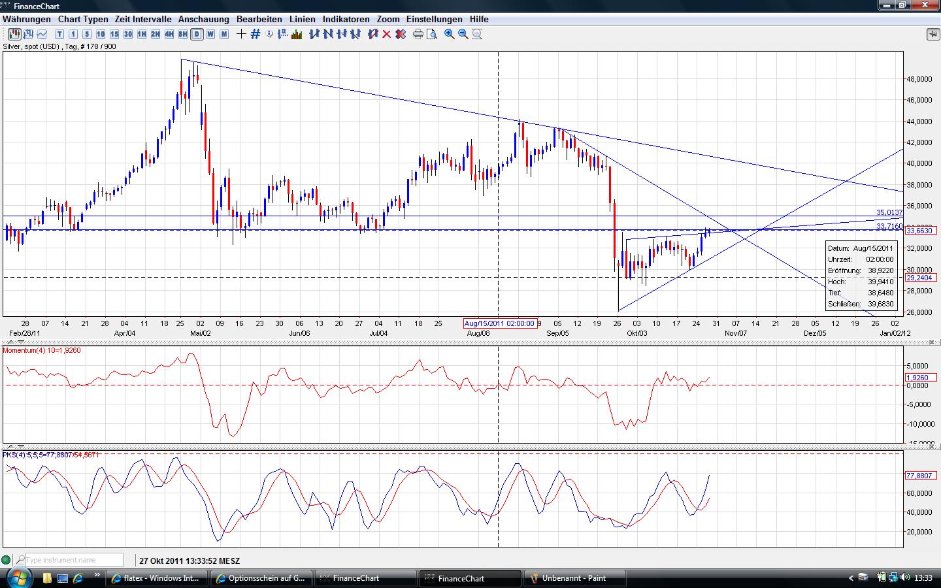Click the 29,2404 price marker label
Viewport: 941px width, 588px height.
pos(921,278)
